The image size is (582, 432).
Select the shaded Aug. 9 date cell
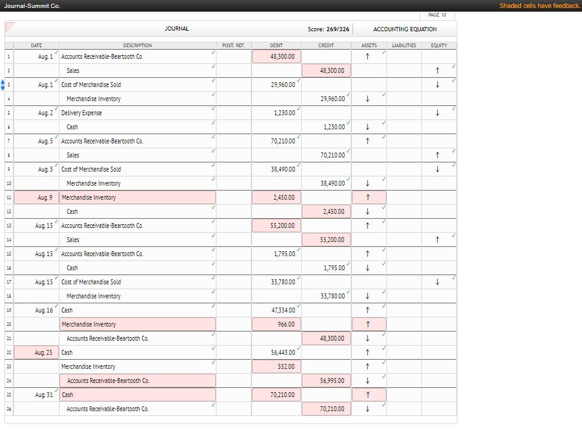[36, 197]
